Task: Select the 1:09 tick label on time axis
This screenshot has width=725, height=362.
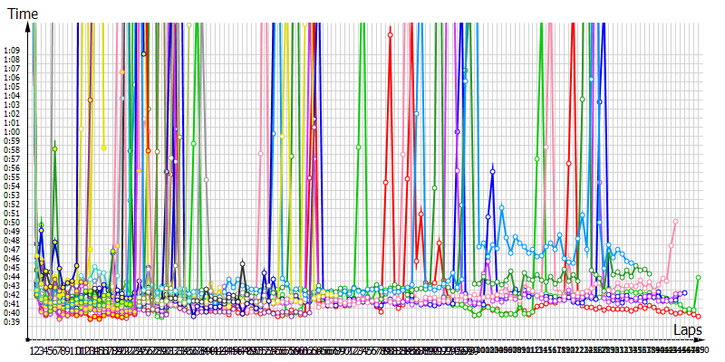Action: click(x=12, y=51)
